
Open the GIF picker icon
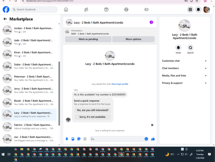coord(85,139)
